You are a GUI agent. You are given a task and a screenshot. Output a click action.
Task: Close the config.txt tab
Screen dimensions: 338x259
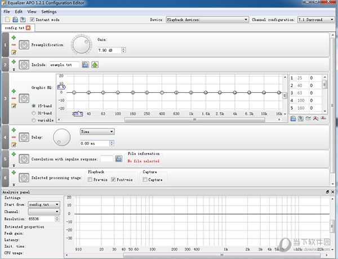click(28, 28)
